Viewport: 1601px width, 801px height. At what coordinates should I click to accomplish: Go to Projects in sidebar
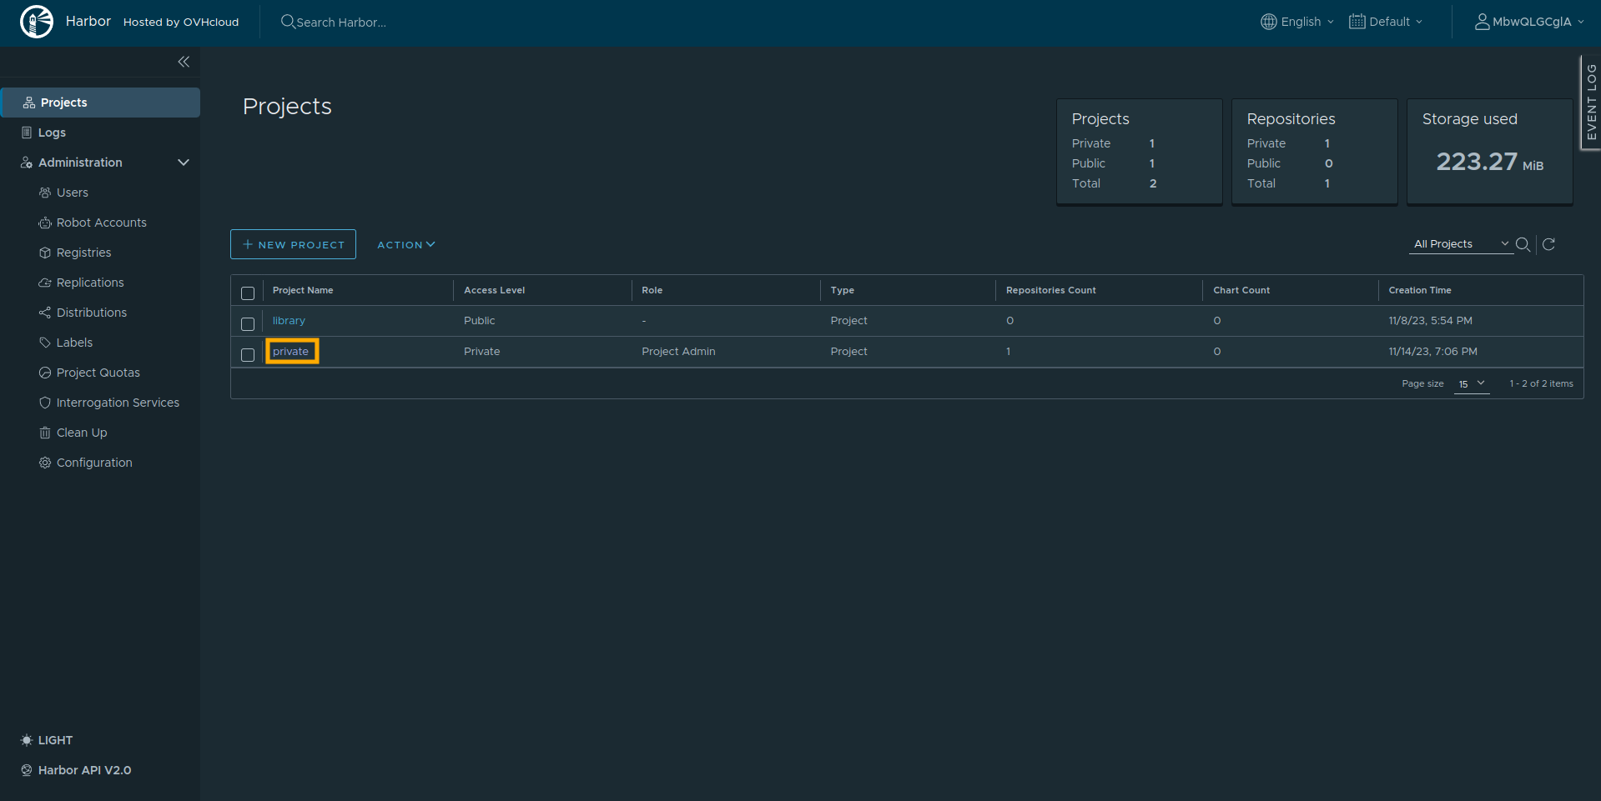100,103
